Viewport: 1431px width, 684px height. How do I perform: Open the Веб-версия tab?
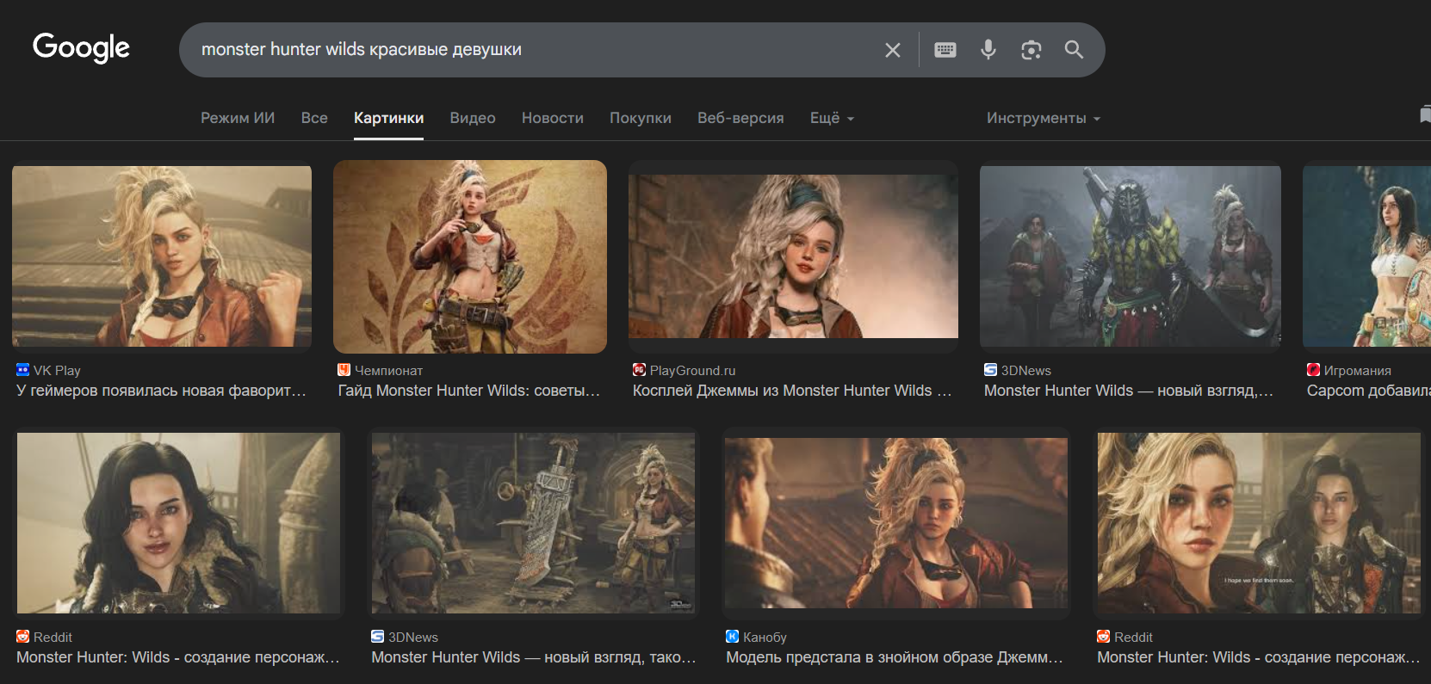[x=740, y=118]
